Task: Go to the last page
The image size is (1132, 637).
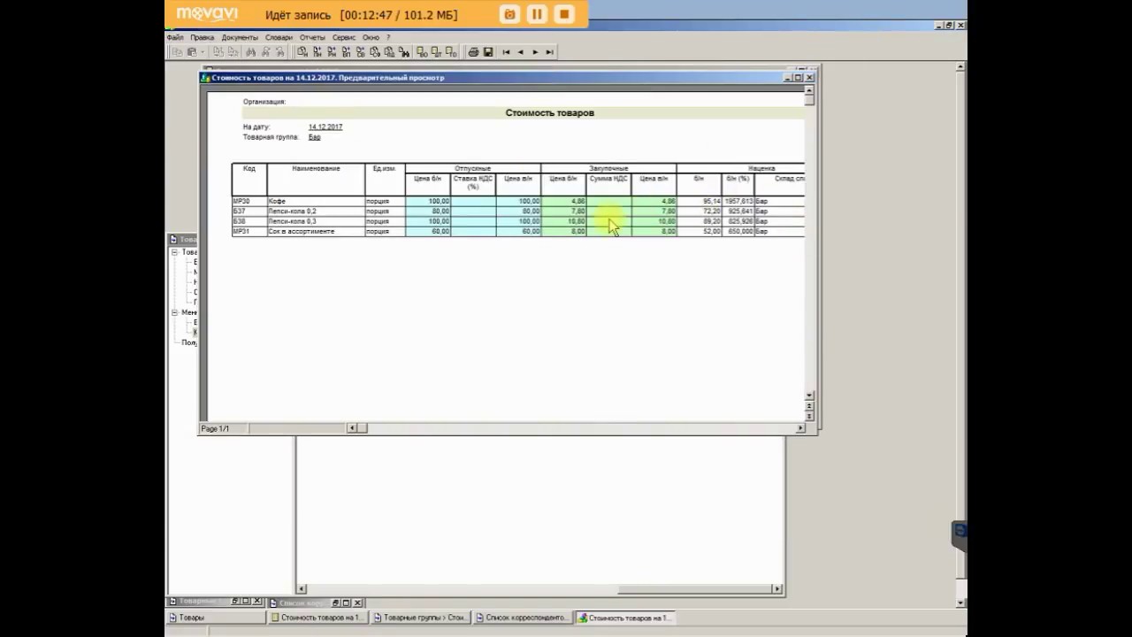Action: pyautogui.click(x=549, y=52)
